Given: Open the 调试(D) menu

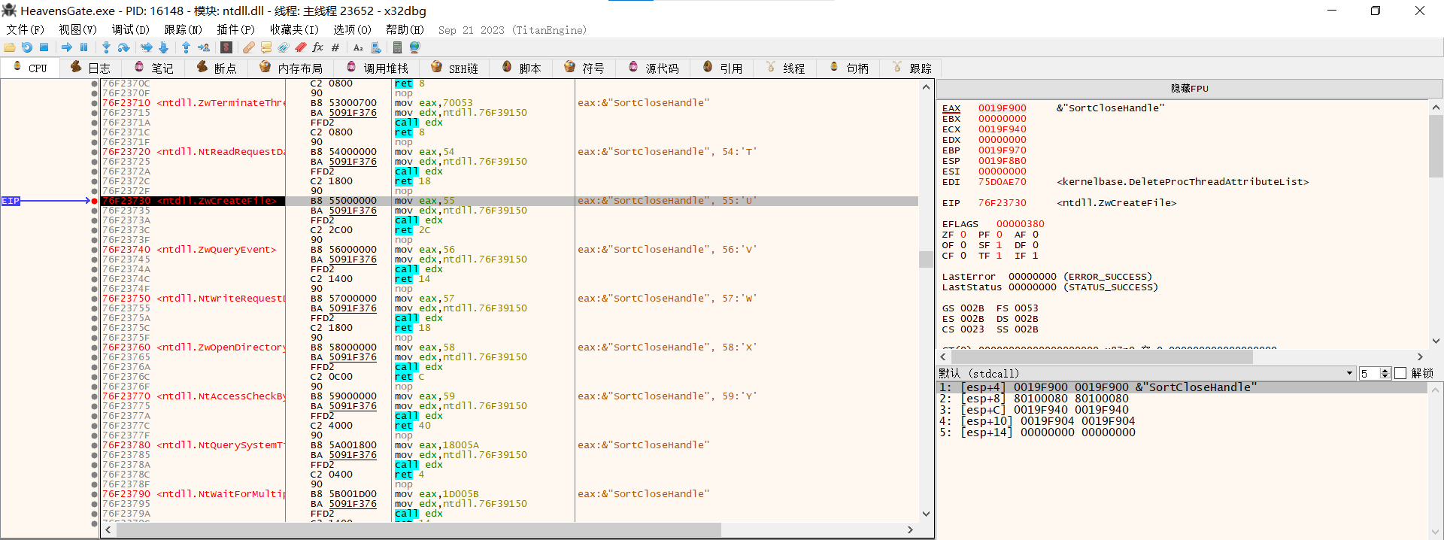Looking at the screenshot, I should point(131,29).
